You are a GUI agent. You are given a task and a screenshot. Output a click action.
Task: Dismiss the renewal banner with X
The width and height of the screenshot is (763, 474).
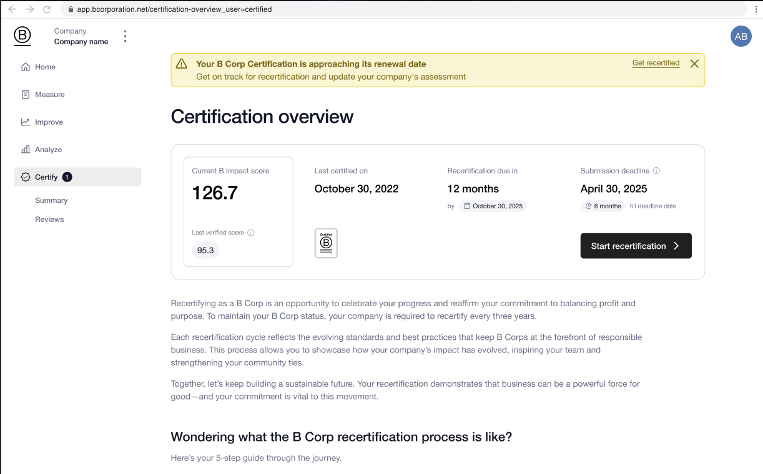click(x=694, y=64)
